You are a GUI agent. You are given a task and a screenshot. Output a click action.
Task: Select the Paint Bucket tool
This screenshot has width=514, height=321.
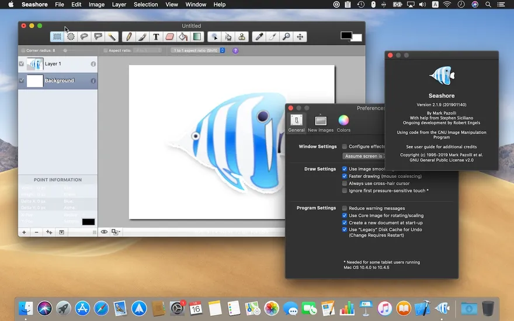[183, 37]
